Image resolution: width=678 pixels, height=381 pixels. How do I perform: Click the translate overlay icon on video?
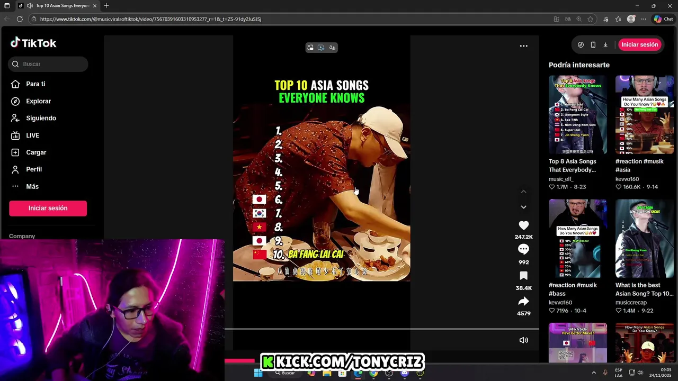pyautogui.click(x=332, y=48)
